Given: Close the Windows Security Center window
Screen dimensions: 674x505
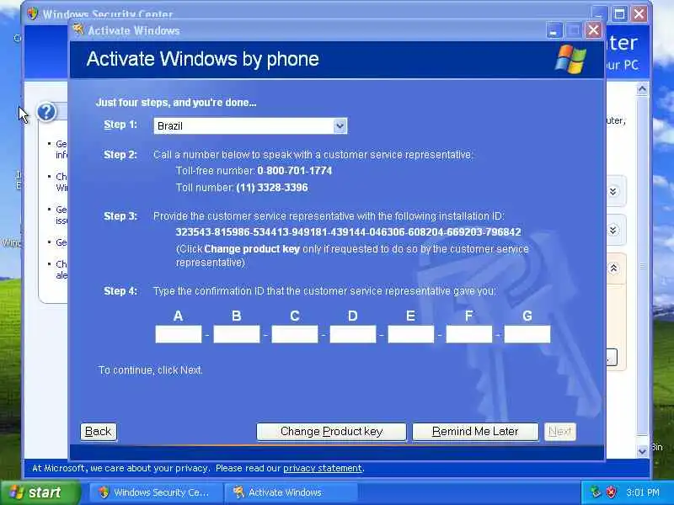Looking at the screenshot, I should [639, 13].
